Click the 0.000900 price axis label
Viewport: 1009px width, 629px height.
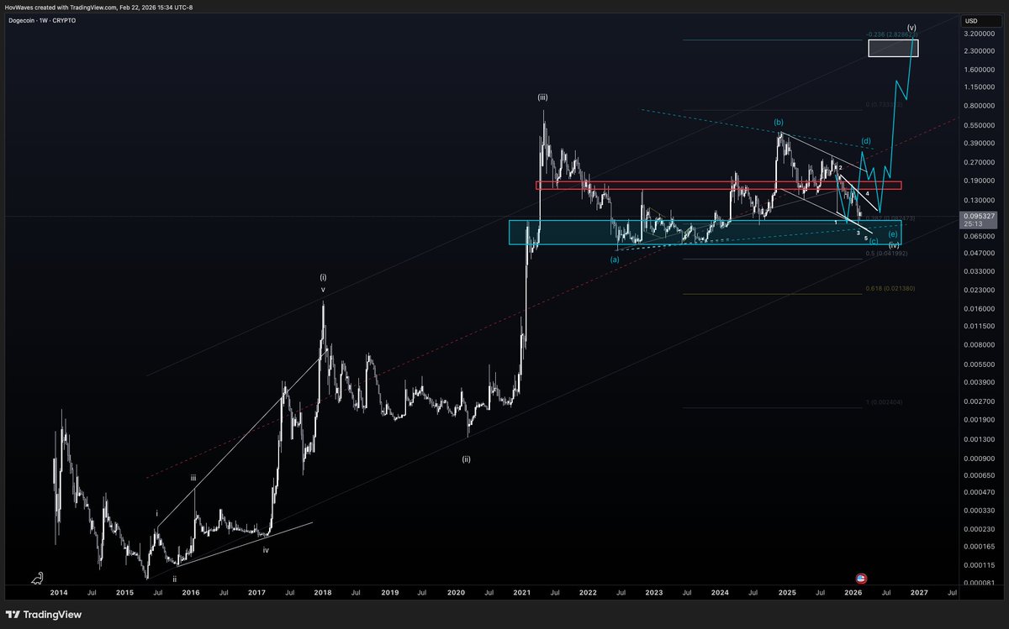click(x=979, y=459)
